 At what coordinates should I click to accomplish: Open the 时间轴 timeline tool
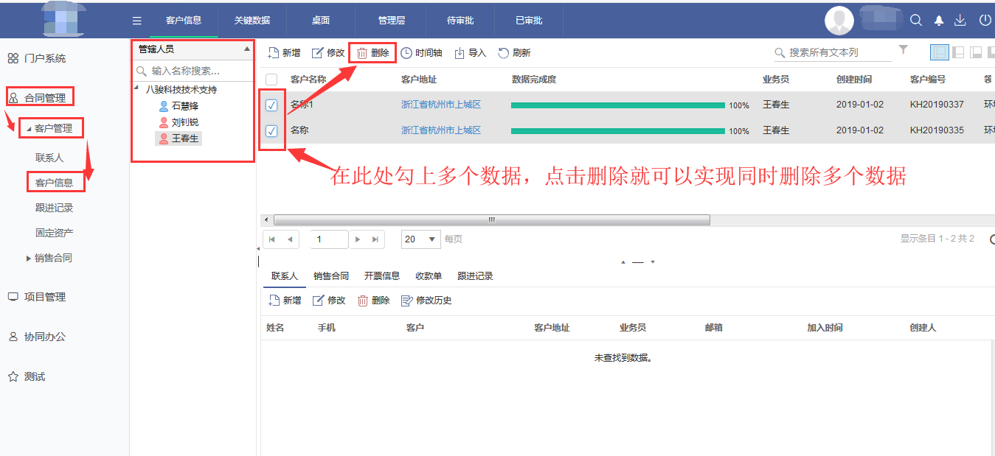point(421,53)
